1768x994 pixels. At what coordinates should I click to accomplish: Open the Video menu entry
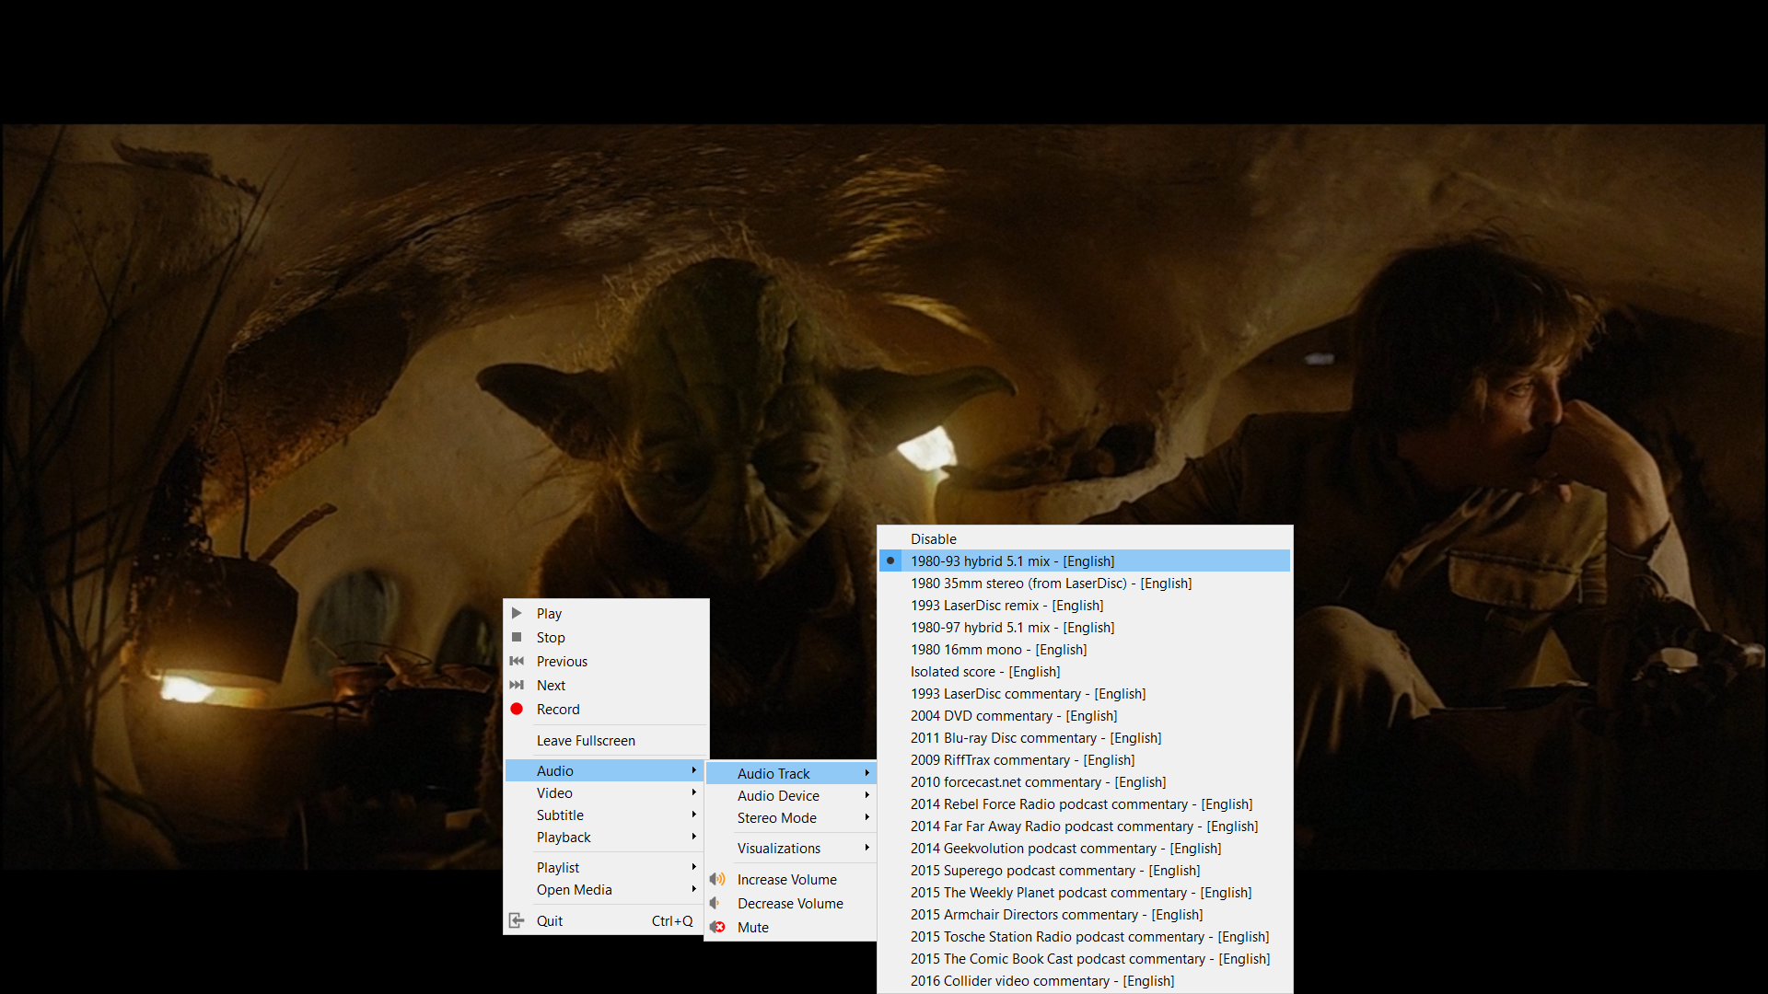click(x=605, y=792)
